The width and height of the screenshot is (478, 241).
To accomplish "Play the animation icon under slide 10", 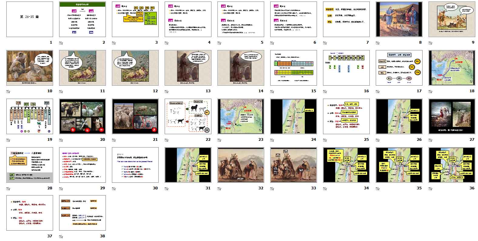I will click(x=8, y=91).
